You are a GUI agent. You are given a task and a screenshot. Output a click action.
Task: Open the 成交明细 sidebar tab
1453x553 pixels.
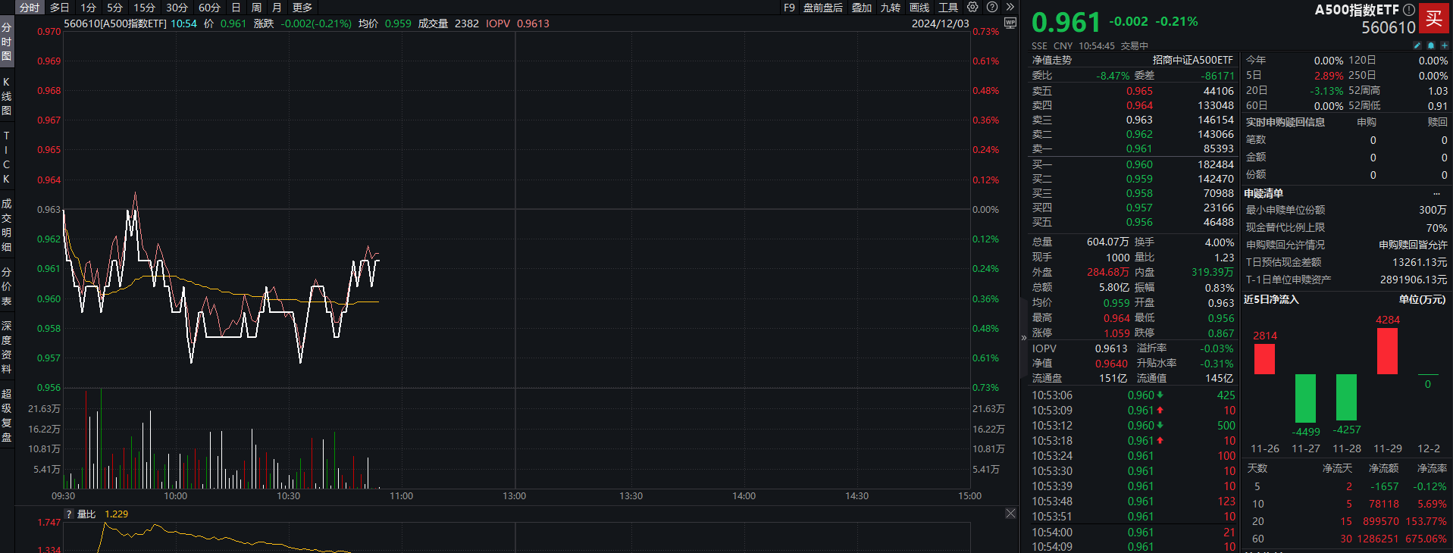tap(7, 225)
